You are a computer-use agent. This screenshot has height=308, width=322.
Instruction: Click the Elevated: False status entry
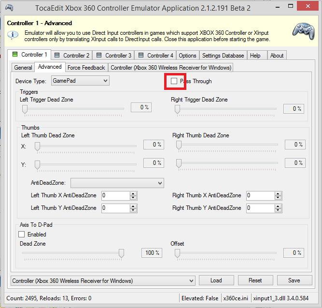click(x=200, y=298)
